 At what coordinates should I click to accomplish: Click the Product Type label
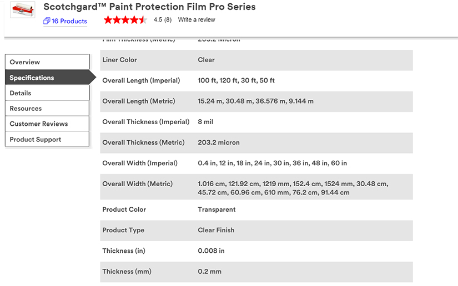[123, 230]
